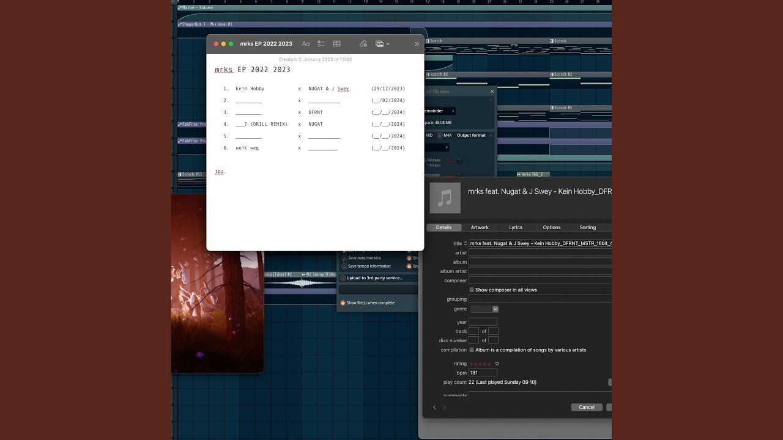This screenshot has height=440, width=783.
Task: Click the love heart icon beside rating
Action: coord(497,364)
